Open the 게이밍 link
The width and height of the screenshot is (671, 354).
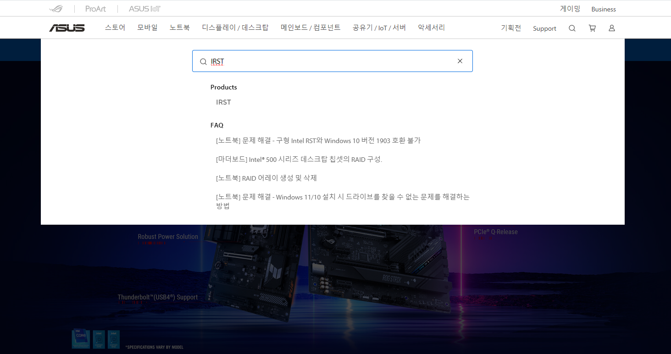tap(570, 9)
